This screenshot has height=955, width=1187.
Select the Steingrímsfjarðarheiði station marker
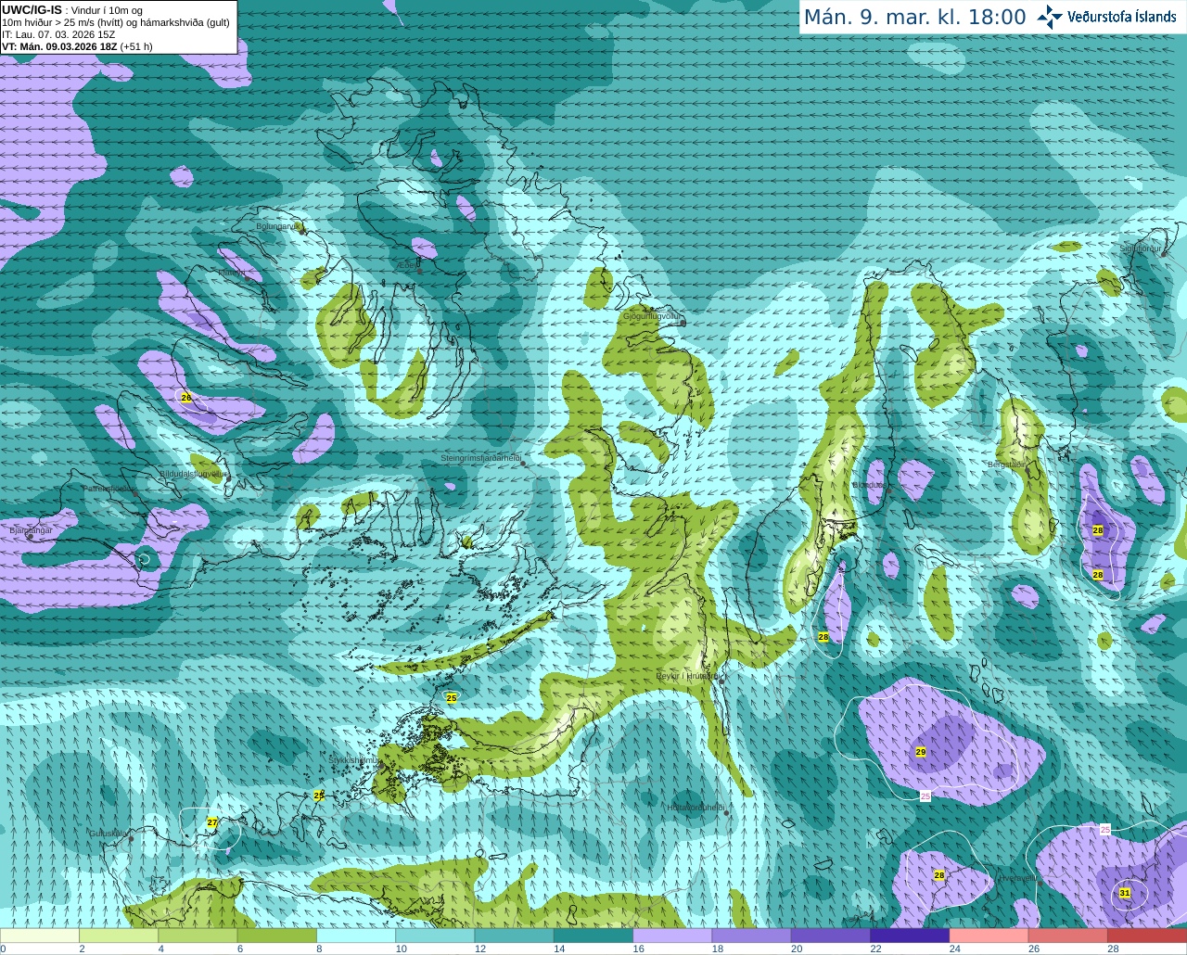(522, 463)
